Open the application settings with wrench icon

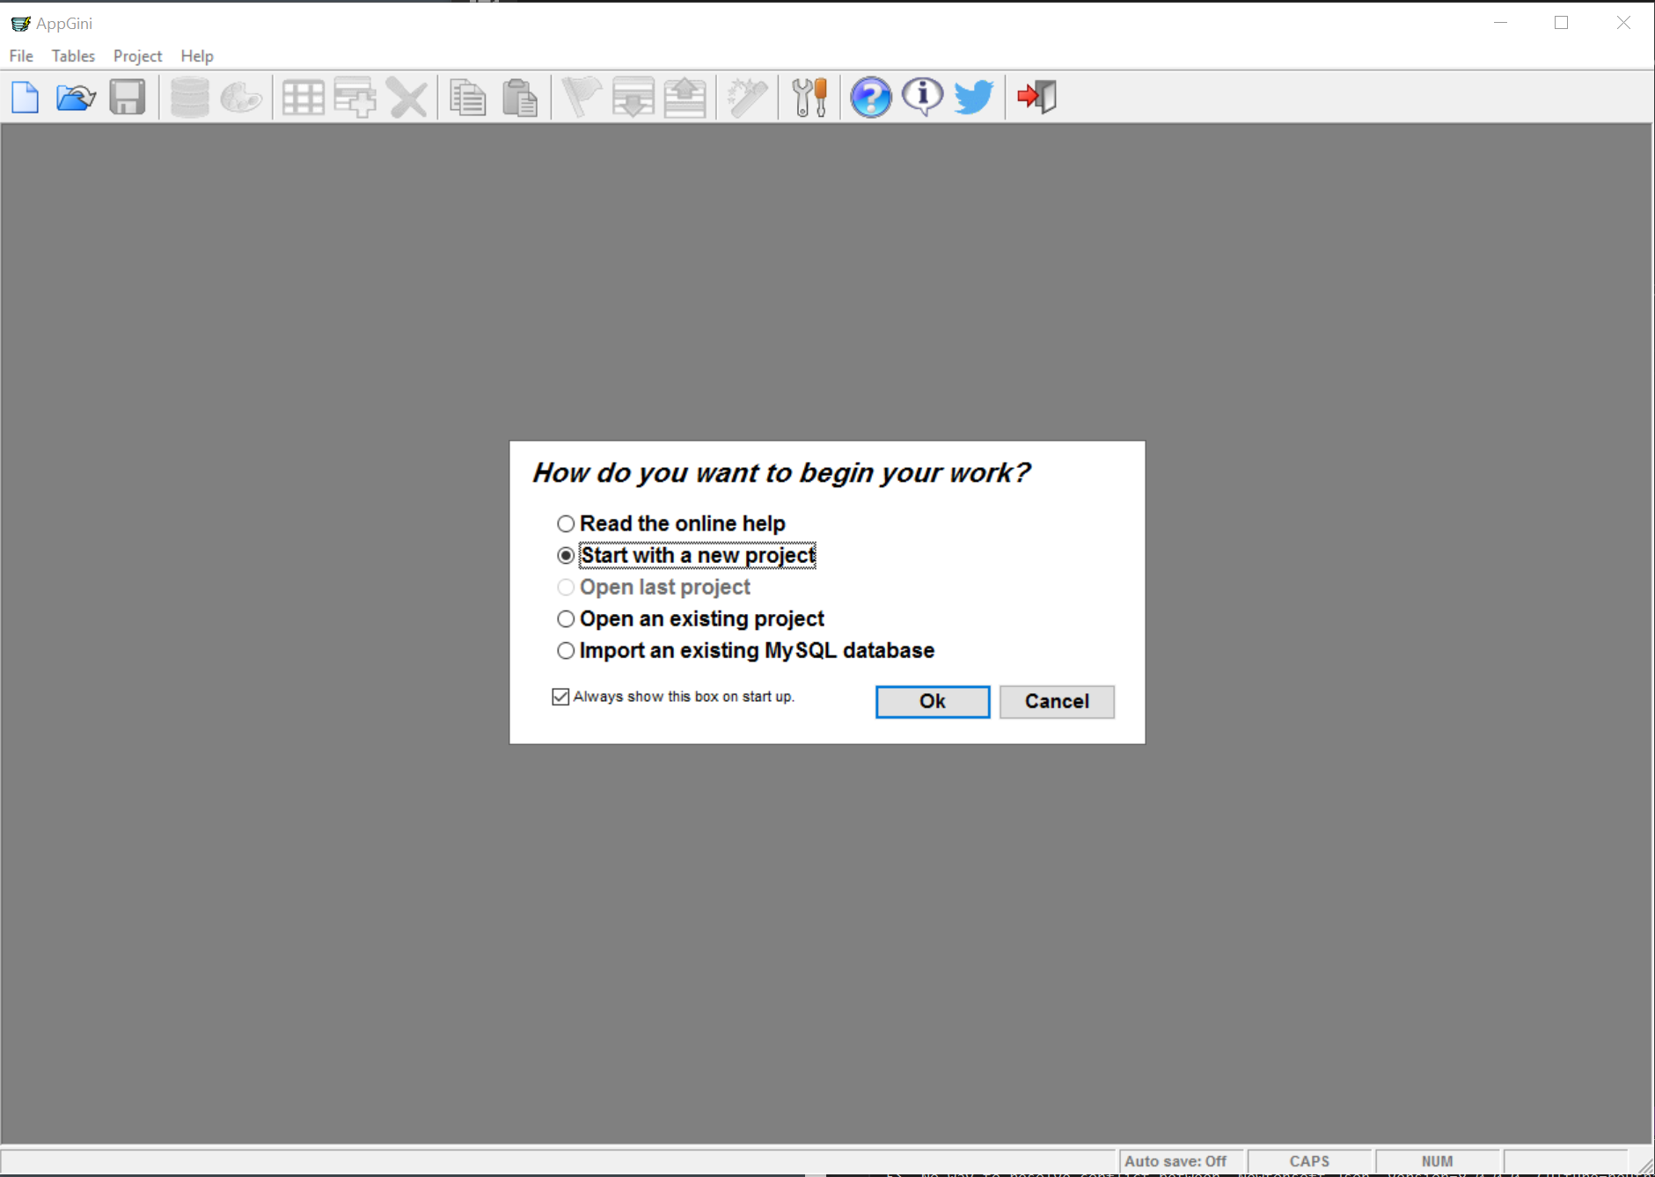(809, 97)
